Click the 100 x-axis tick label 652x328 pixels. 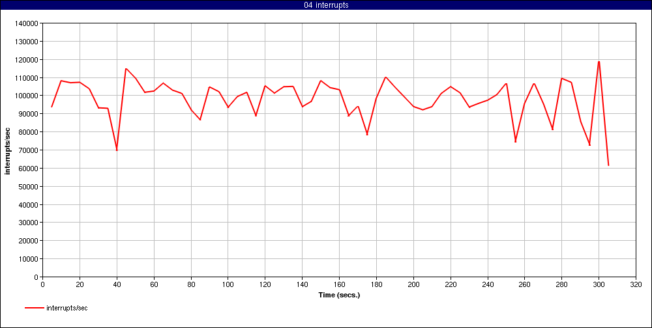click(x=228, y=285)
